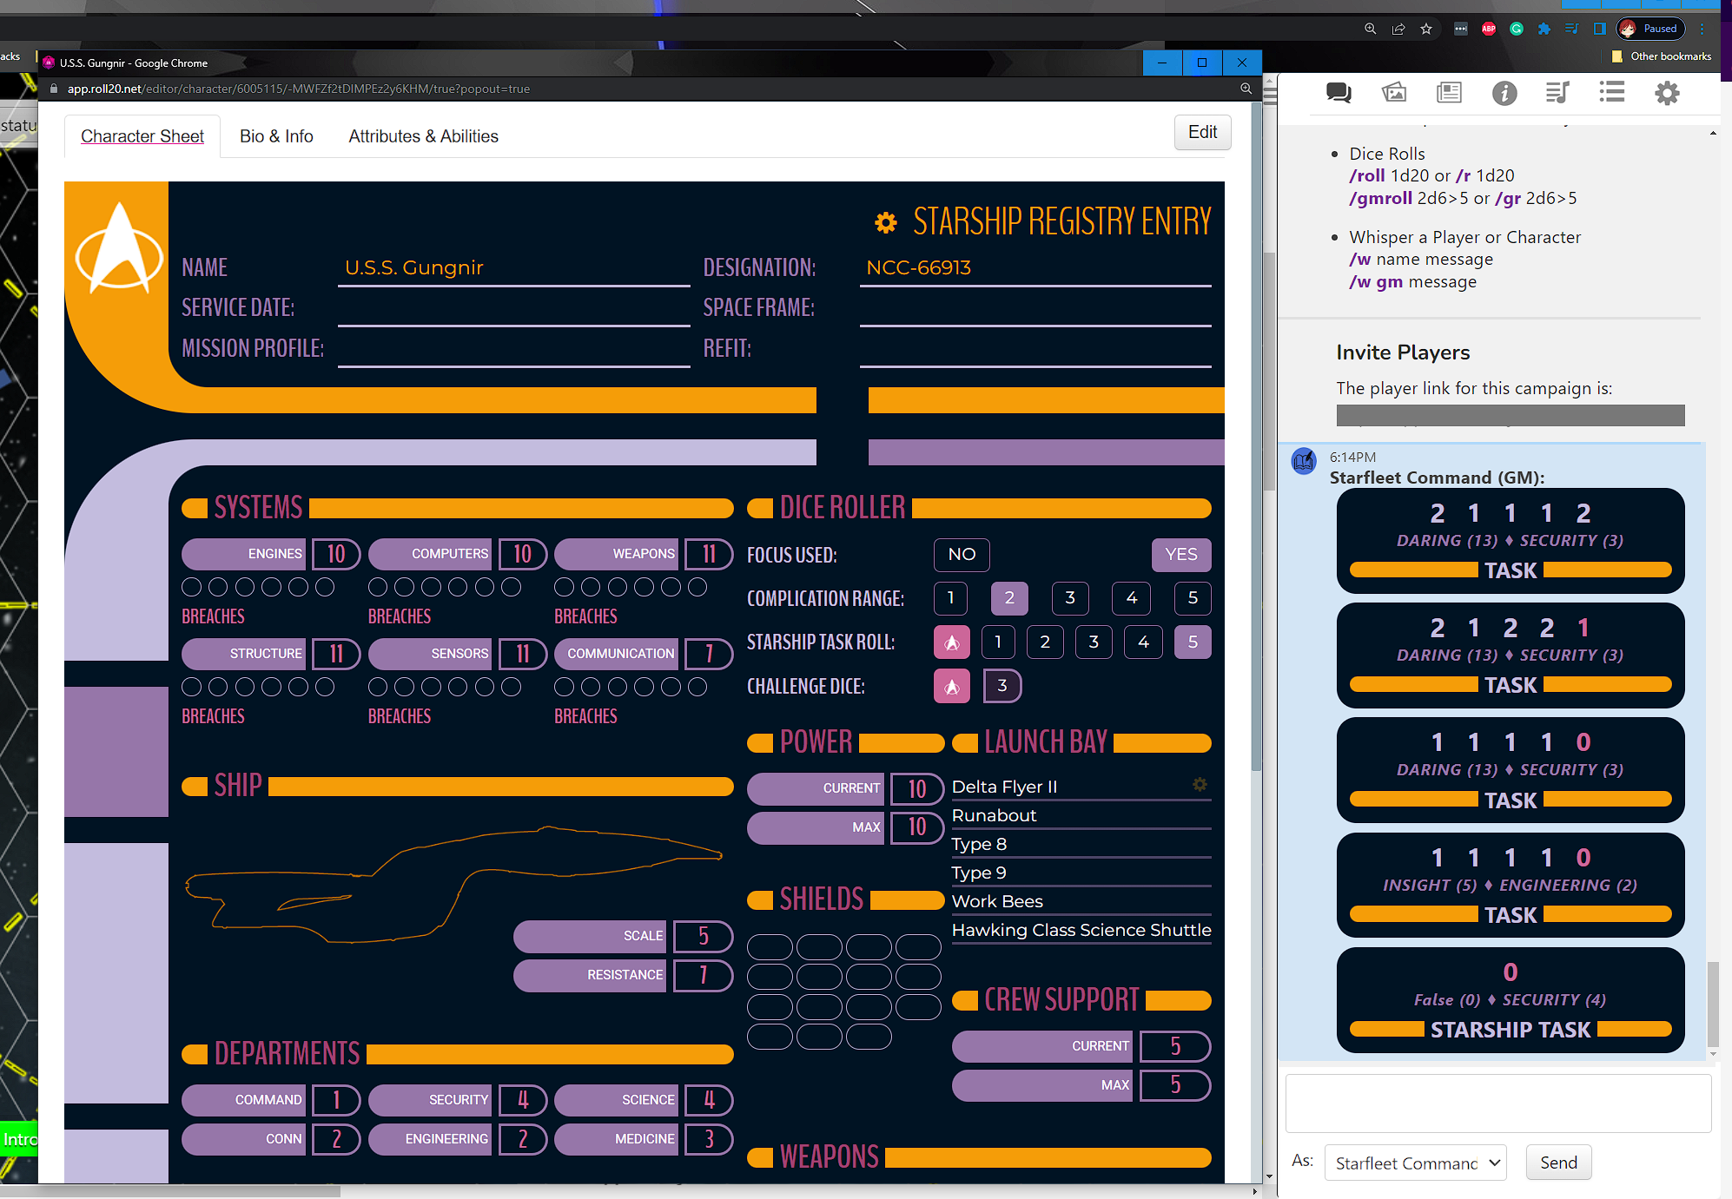Screen dimensions: 1732x1199
Task: Click the magnifier zoom icon in popup address bar
Action: point(1246,89)
